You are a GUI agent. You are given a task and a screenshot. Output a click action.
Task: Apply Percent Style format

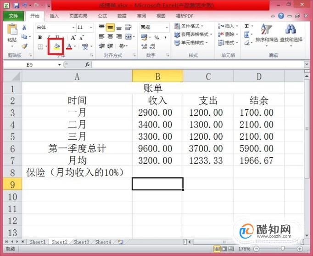pyautogui.click(x=156, y=37)
